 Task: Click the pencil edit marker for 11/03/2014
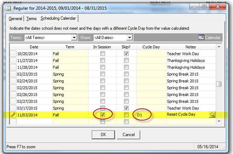tap(13, 115)
